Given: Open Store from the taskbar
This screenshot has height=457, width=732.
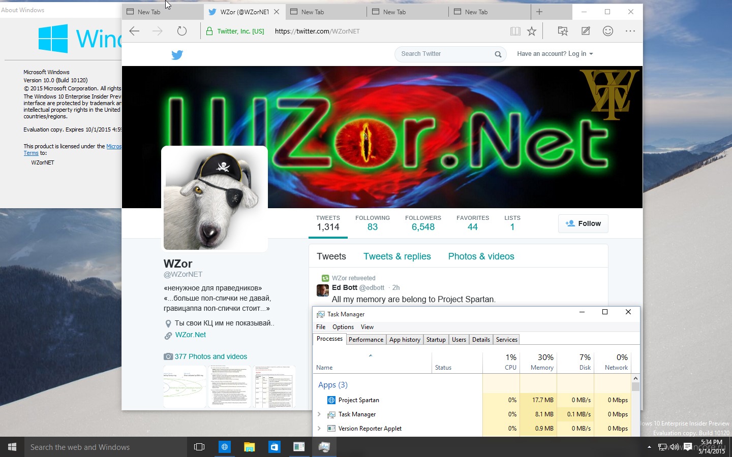Looking at the screenshot, I should click(x=274, y=447).
